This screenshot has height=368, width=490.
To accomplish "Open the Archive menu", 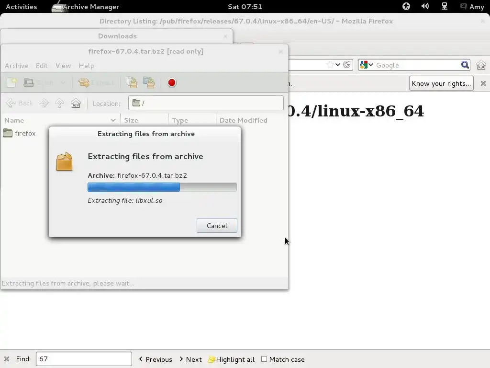I will point(16,66).
